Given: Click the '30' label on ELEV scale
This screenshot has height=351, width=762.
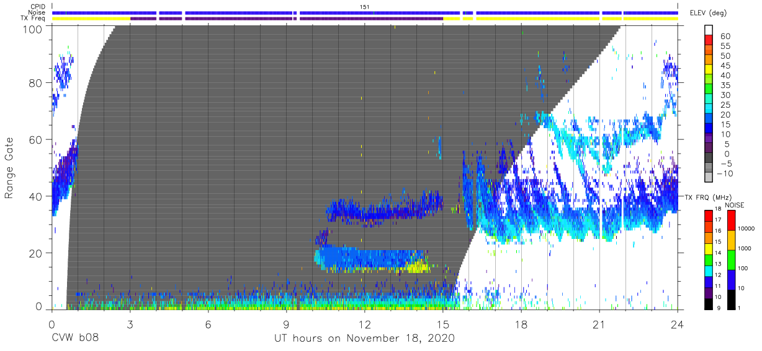Looking at the screenshot, I should (725, 95).
